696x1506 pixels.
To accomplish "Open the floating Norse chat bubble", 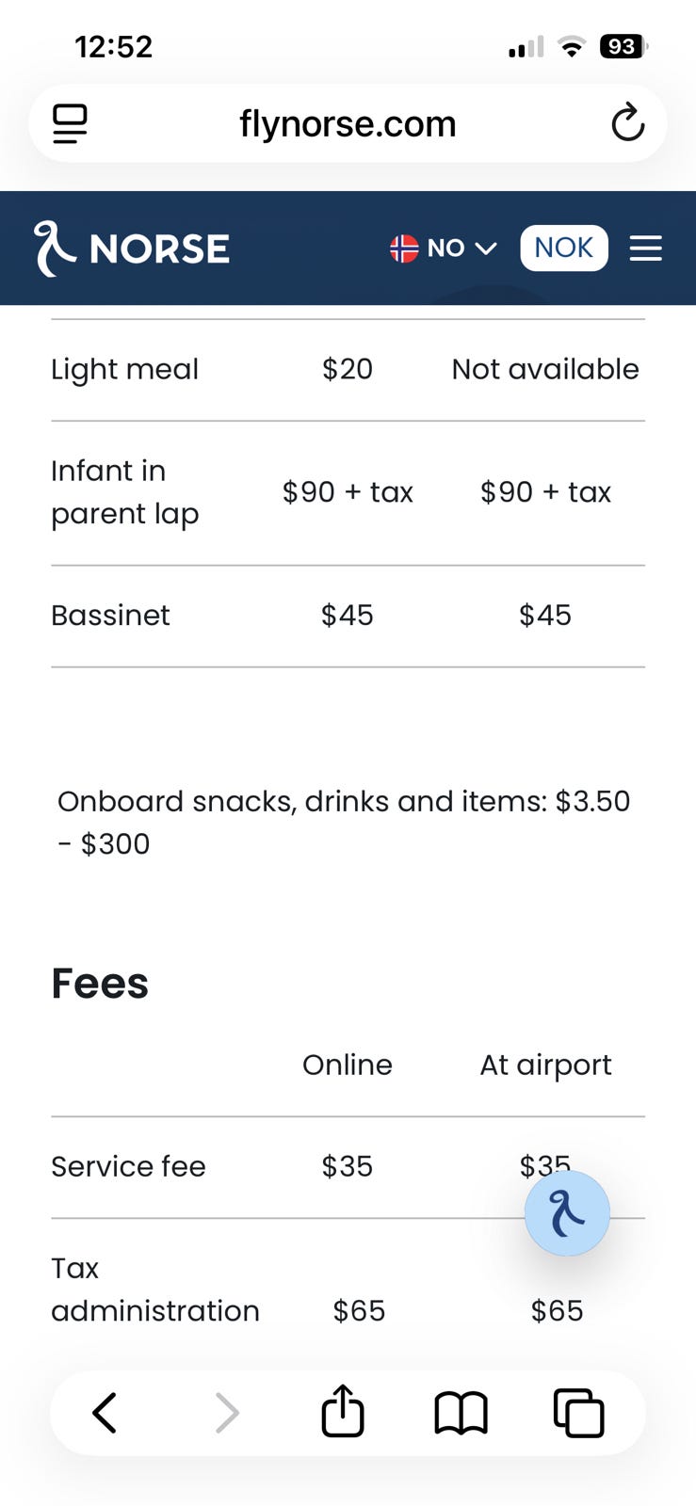I will click(567, 1213).
